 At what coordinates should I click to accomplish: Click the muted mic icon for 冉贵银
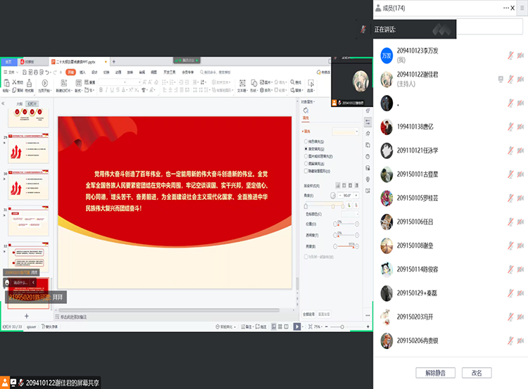[512, 340]
